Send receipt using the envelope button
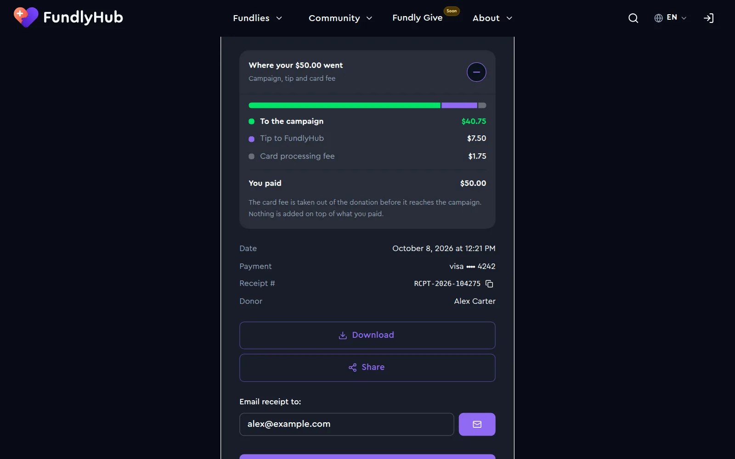 click(477, 424)
